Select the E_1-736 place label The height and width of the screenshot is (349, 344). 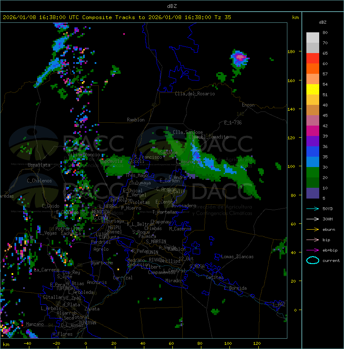pyautogui.click(x=233, y=123)
